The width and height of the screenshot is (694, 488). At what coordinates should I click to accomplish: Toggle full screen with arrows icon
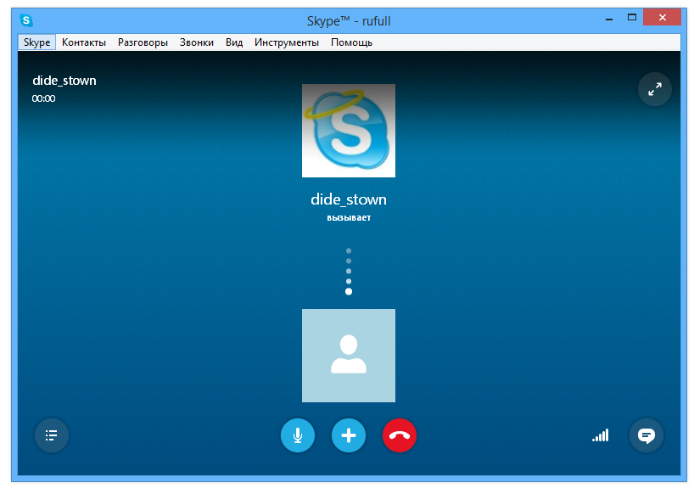coord(655,89)
